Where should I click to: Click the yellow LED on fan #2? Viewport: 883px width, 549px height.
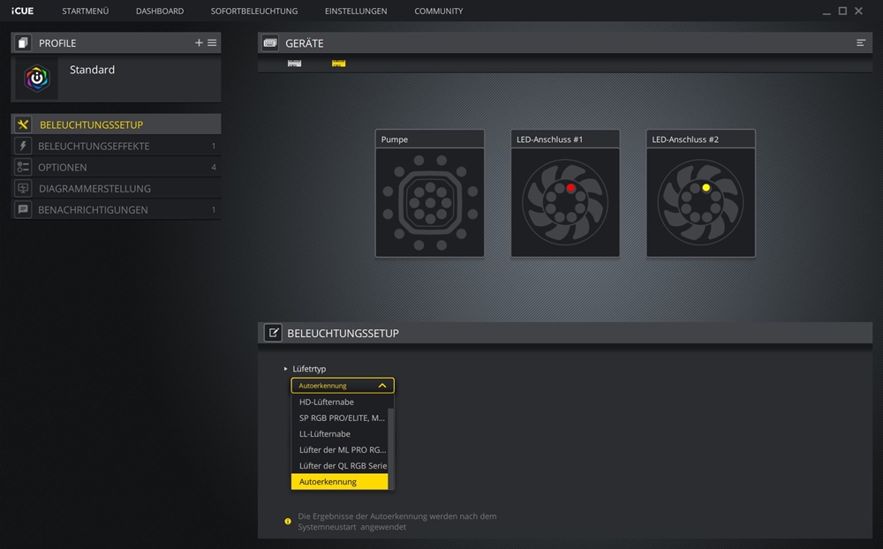(706, 187)
